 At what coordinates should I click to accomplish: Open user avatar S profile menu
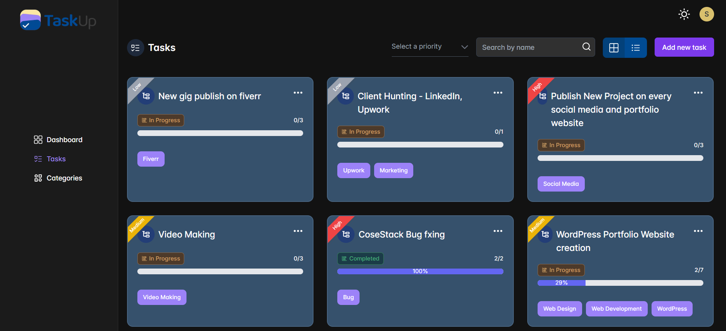tap(706, 14)
